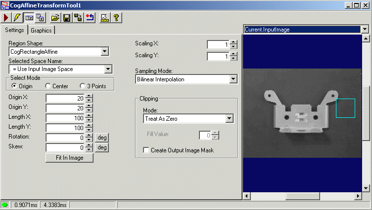Click the Save As icon beside floppy
This screenshot has height=210, width=372.
point(78,18)
